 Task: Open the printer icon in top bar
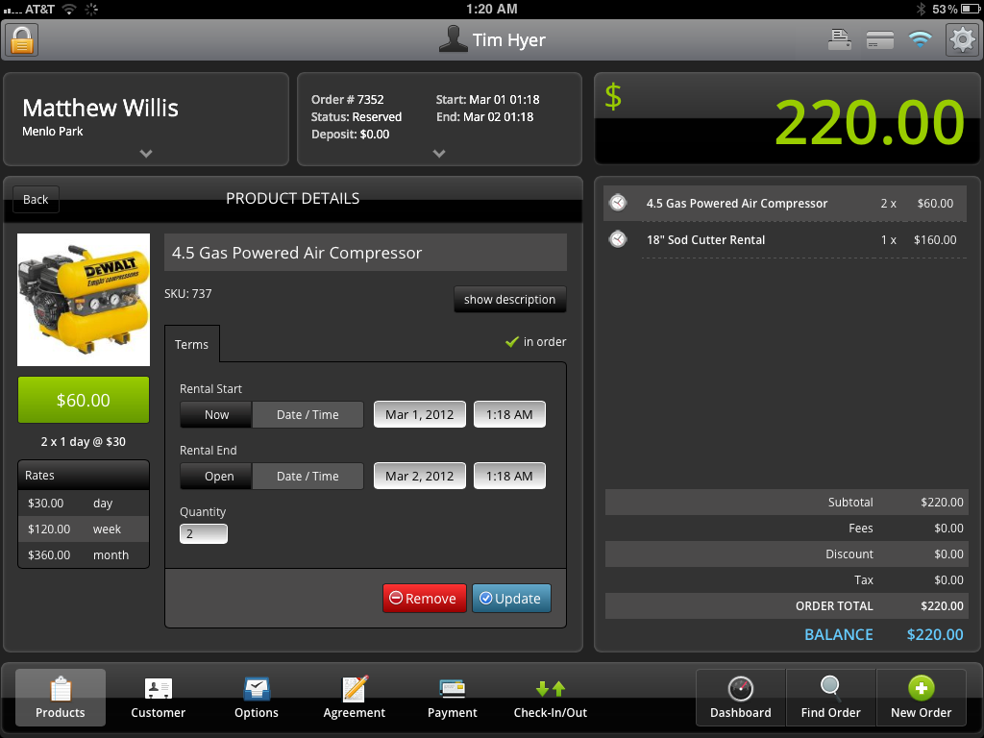click(839, 39)
